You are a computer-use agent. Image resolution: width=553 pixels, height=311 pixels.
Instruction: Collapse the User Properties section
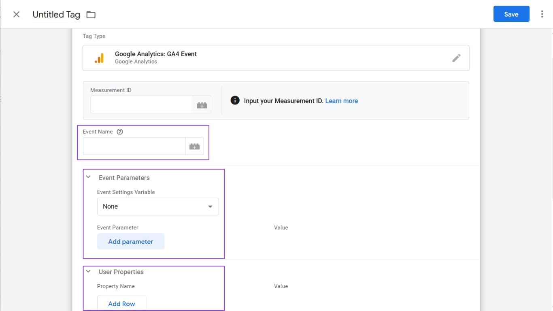pos(88,271)
